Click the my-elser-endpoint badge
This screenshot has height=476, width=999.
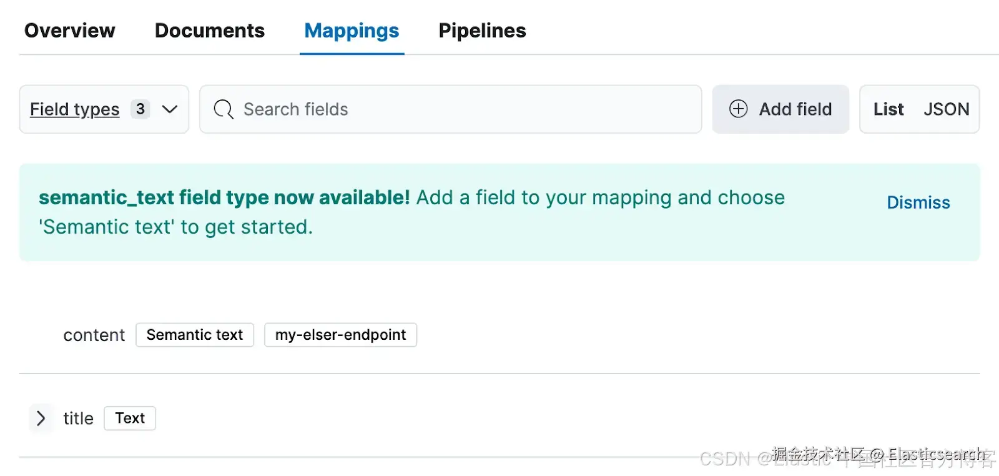point(340,335)
